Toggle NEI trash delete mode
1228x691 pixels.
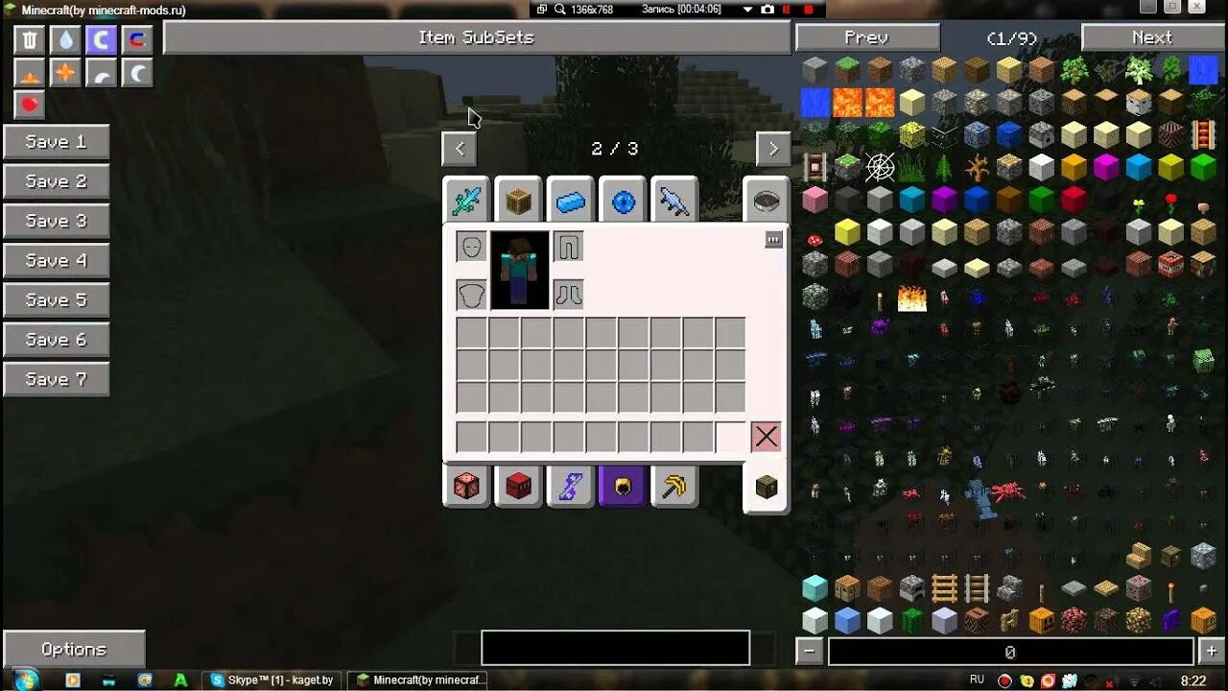click(30, 39)
